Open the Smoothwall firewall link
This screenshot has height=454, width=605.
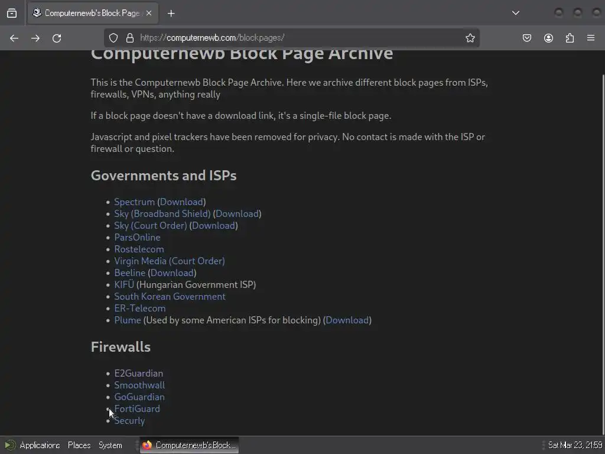tap(139, 385)
